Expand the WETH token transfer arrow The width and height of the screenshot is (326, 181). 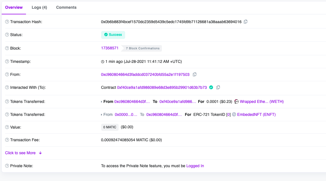[101, 102]
